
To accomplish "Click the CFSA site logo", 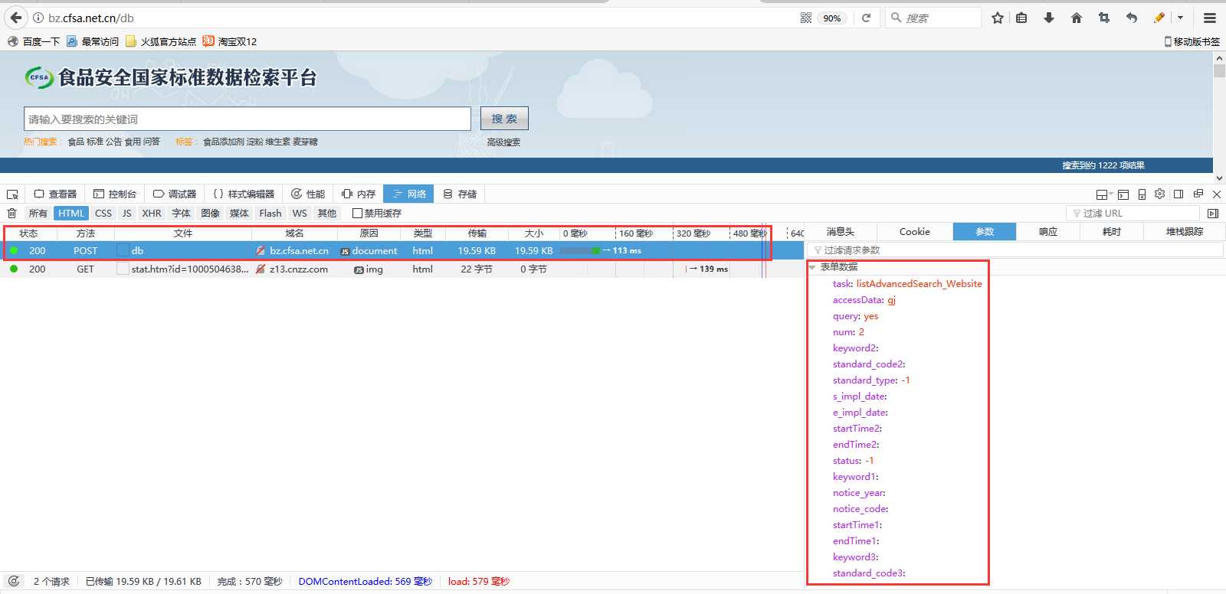I will tap(39, 77).
